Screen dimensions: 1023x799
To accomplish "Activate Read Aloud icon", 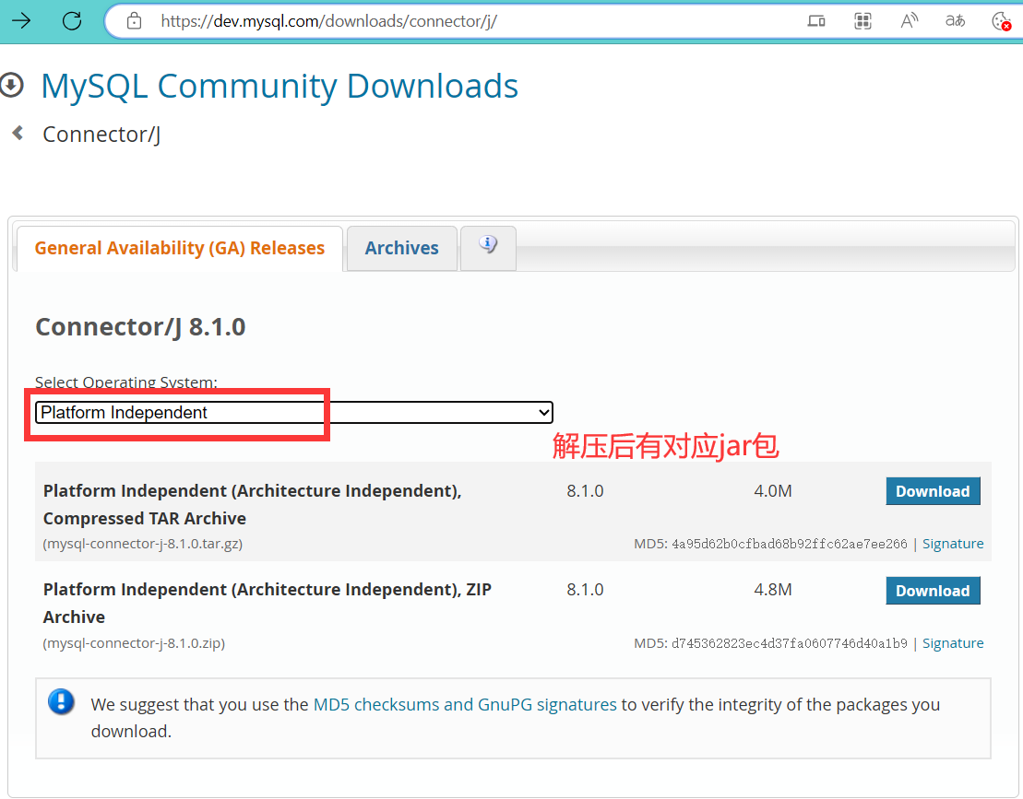I will point(909,21).
